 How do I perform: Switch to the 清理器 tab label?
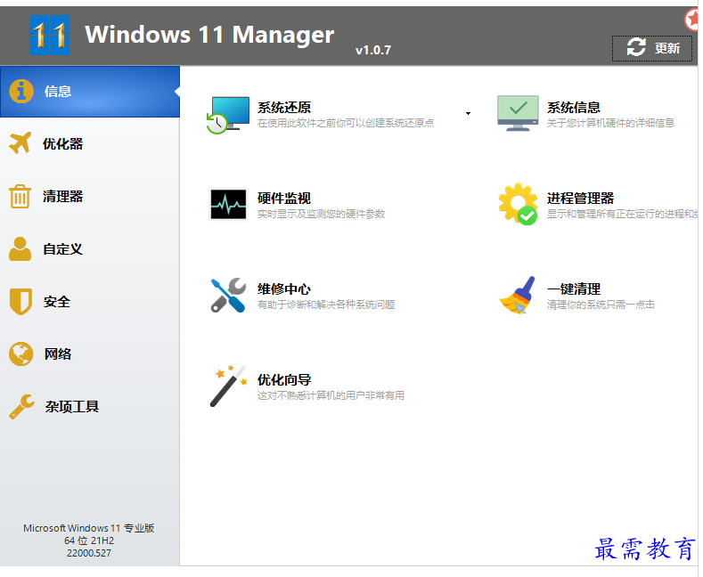pos(62,196)
